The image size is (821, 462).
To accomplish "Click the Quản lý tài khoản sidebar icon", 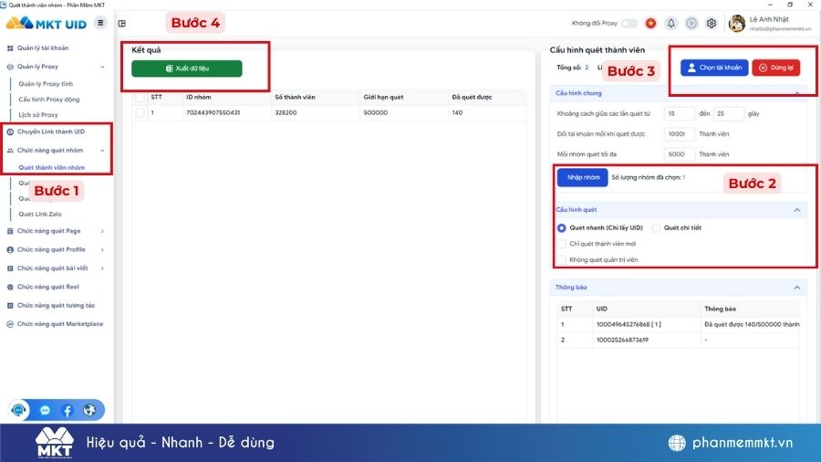I will pyautogui.click(x=10, y=48).
